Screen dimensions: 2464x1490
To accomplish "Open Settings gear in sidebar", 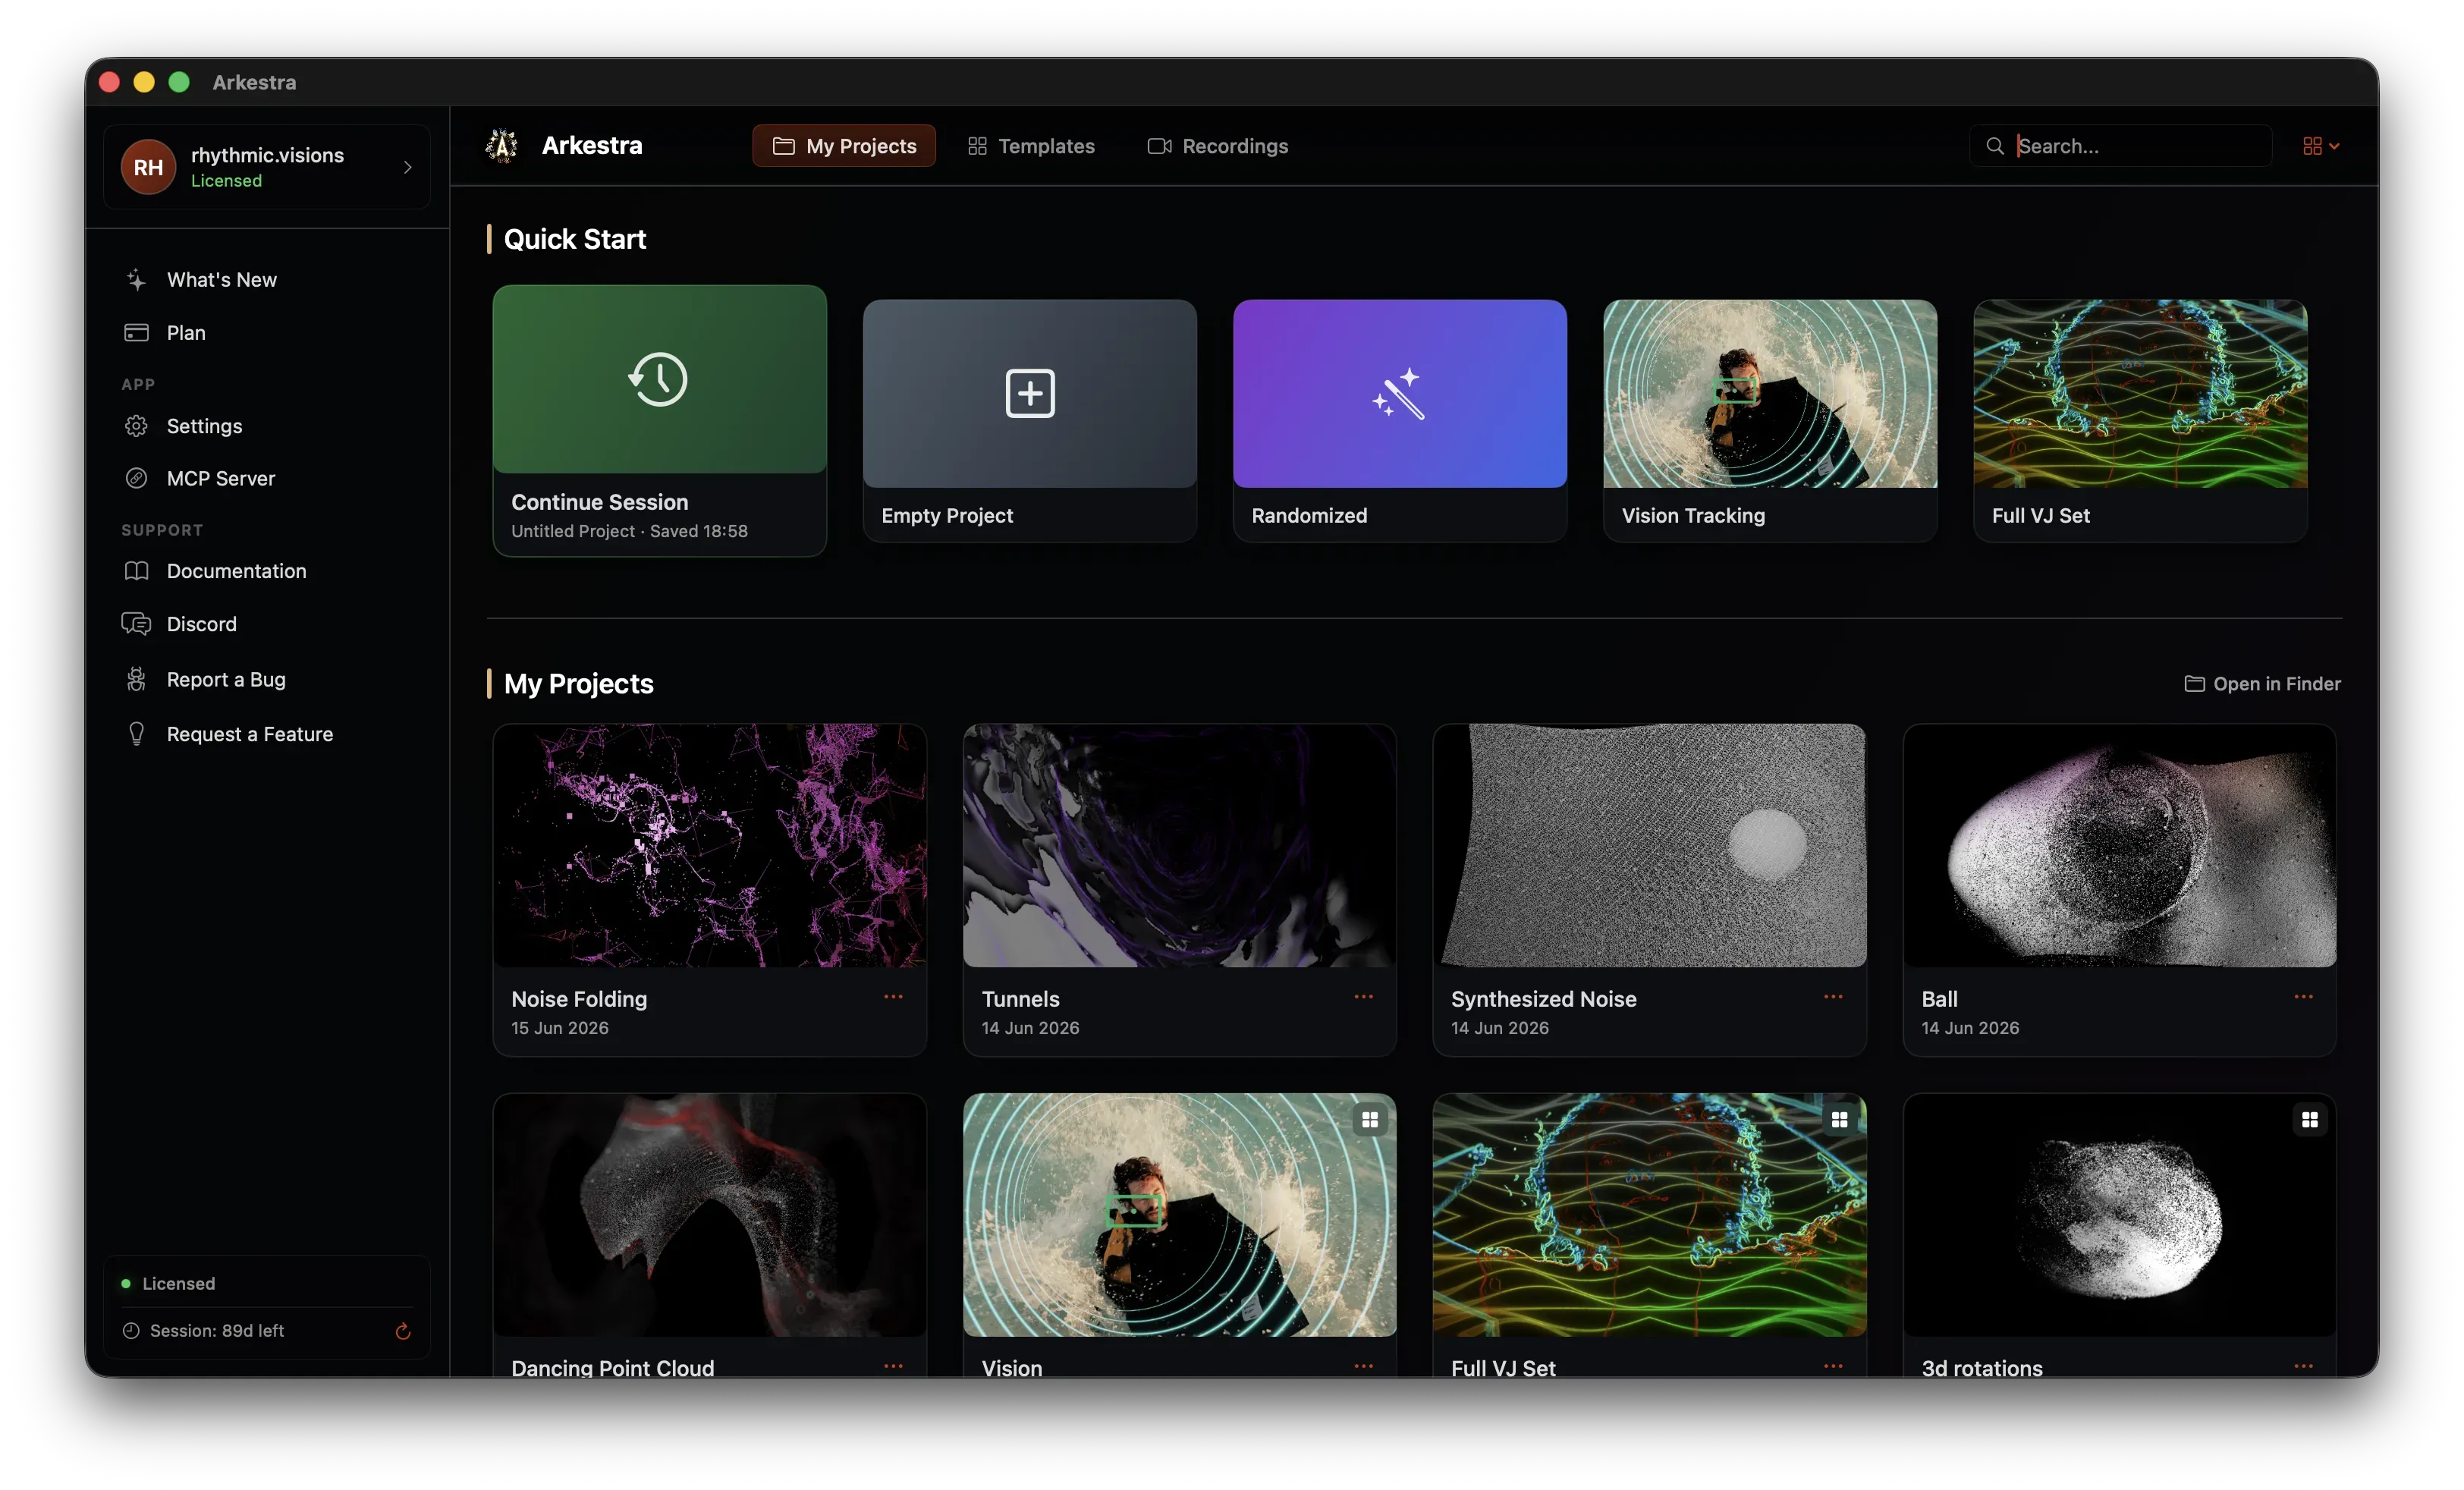I will pyautogui.click(x=136, y=426).
